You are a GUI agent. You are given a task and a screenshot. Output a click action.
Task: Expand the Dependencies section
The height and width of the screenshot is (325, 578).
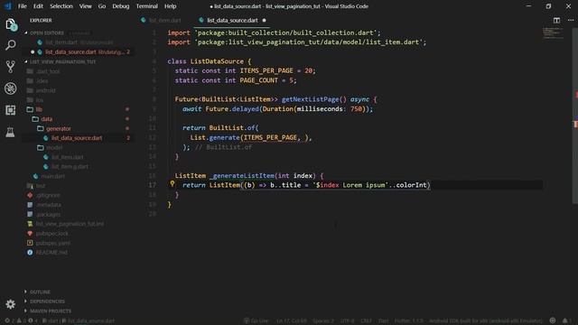(47, 302)
